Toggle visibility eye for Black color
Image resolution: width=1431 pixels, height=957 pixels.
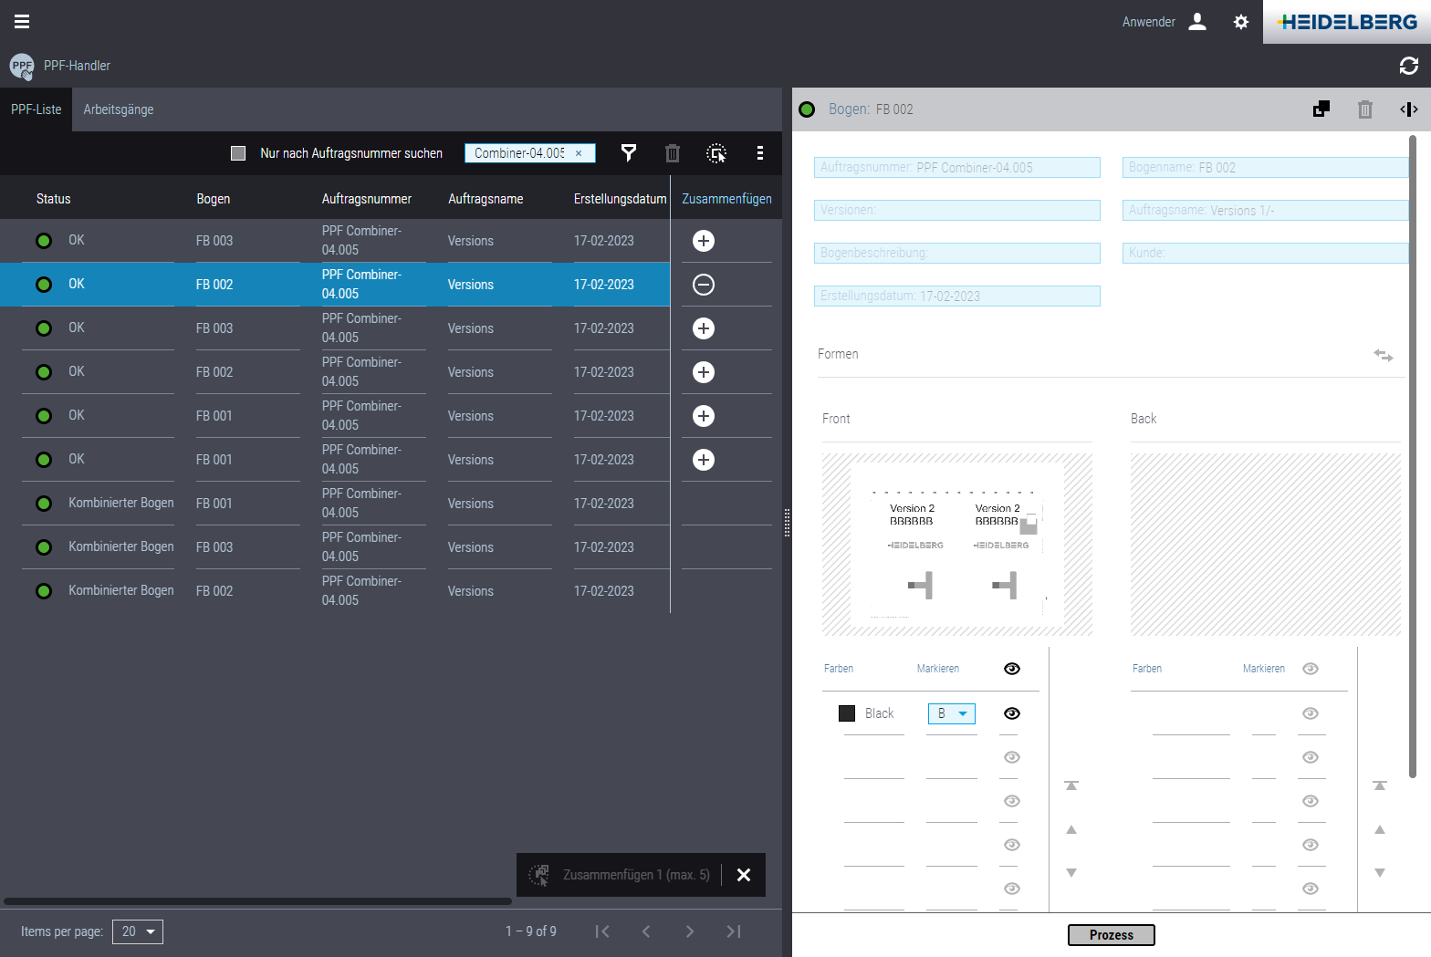pyautogui.click(x=1011, y=713)
